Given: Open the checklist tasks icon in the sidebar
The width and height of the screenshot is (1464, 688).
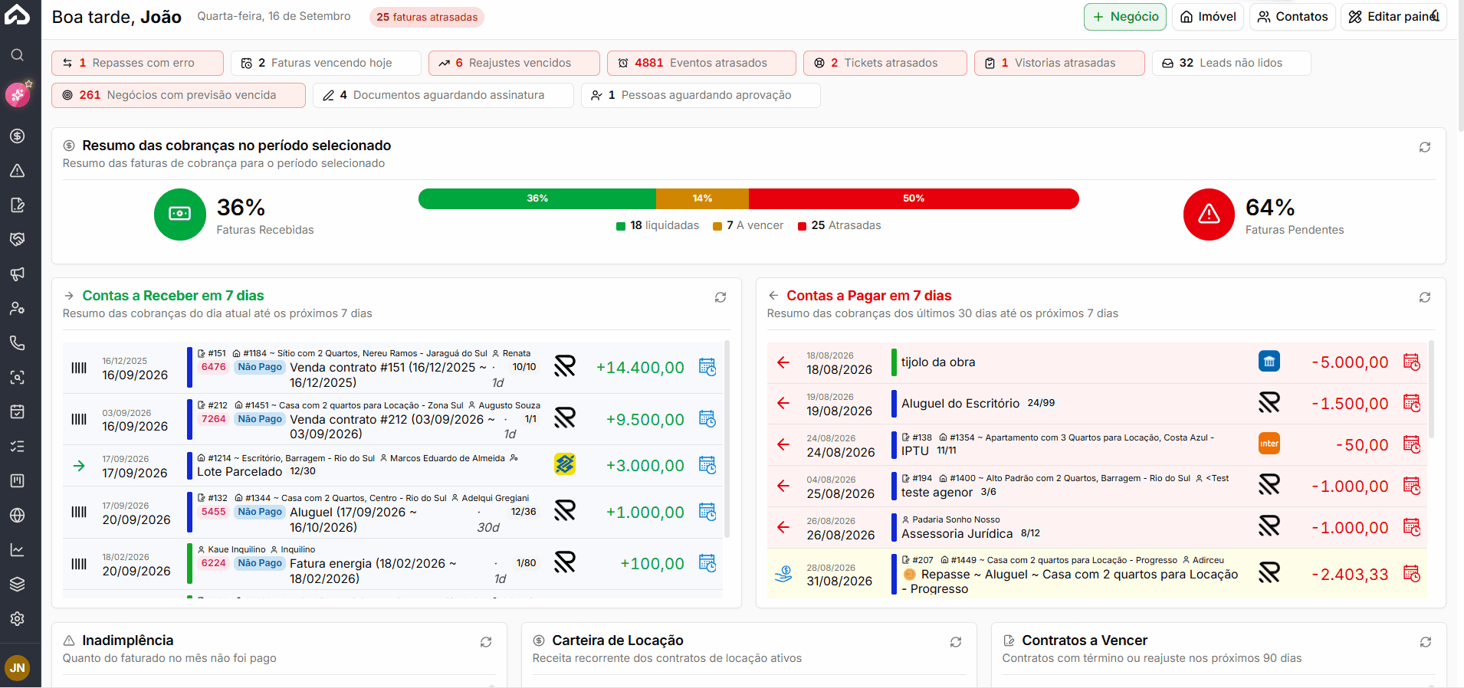Looking at the screenshot, I should (17, 446).
